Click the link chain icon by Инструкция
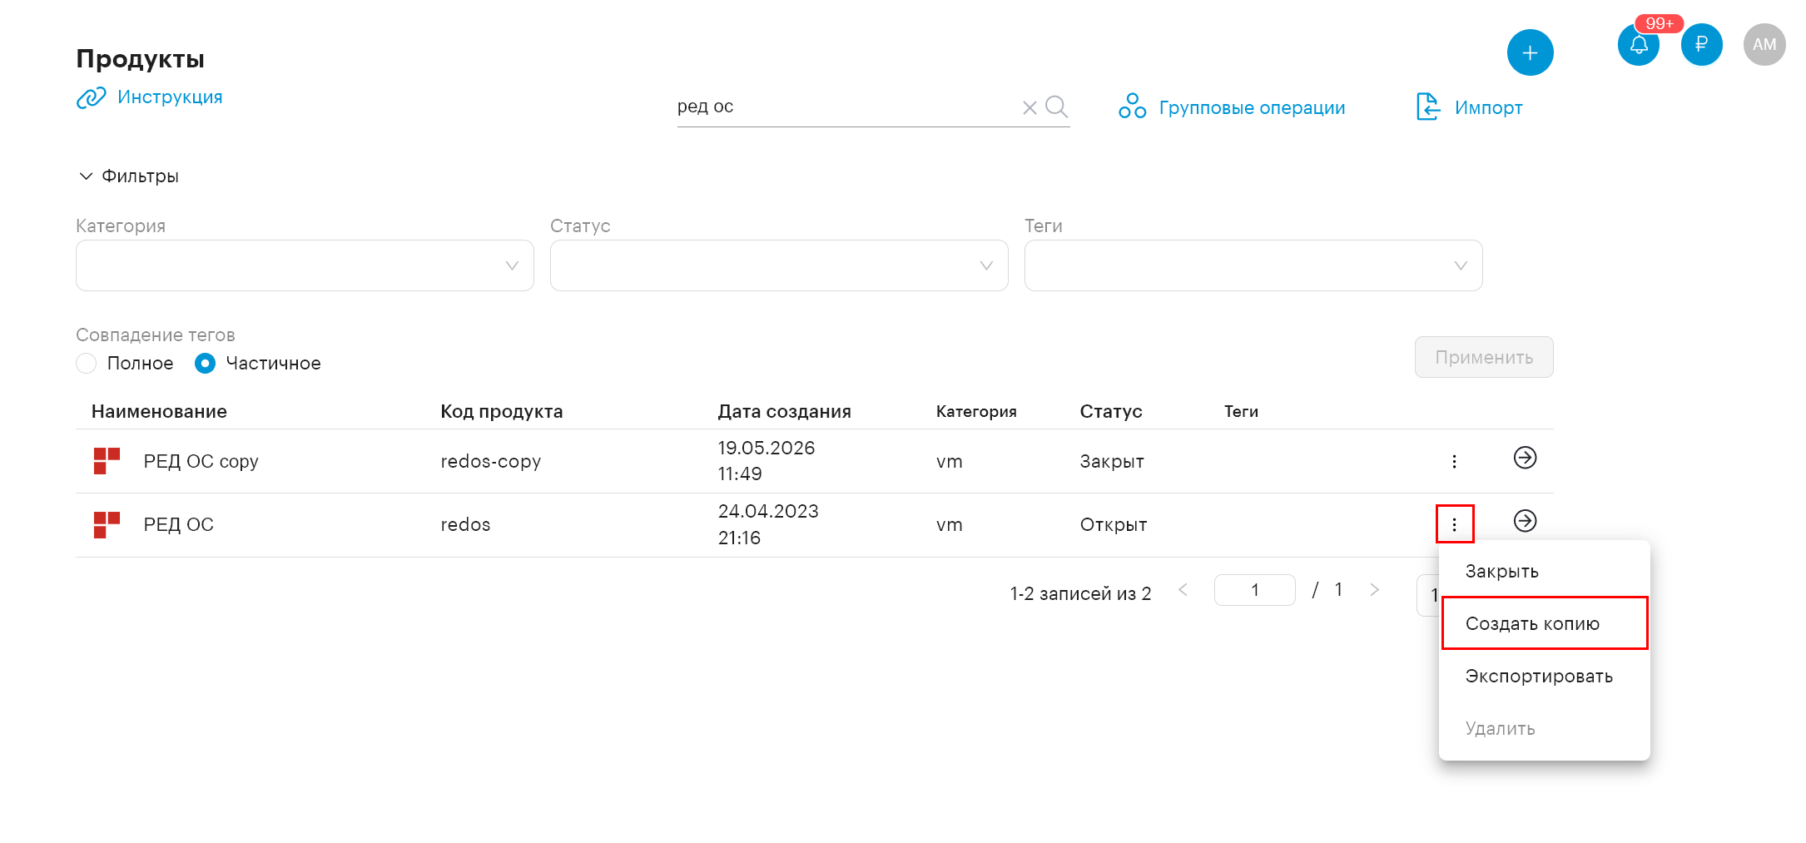Viewport: 1806px width, 843px height. 91,97
